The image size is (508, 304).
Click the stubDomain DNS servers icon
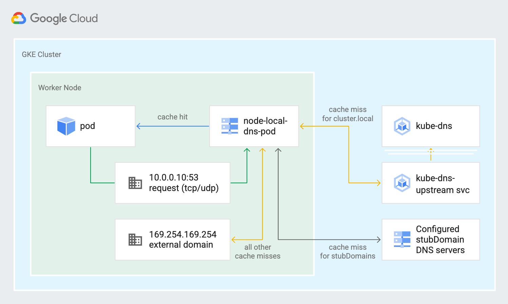click(x=402, y=240)
